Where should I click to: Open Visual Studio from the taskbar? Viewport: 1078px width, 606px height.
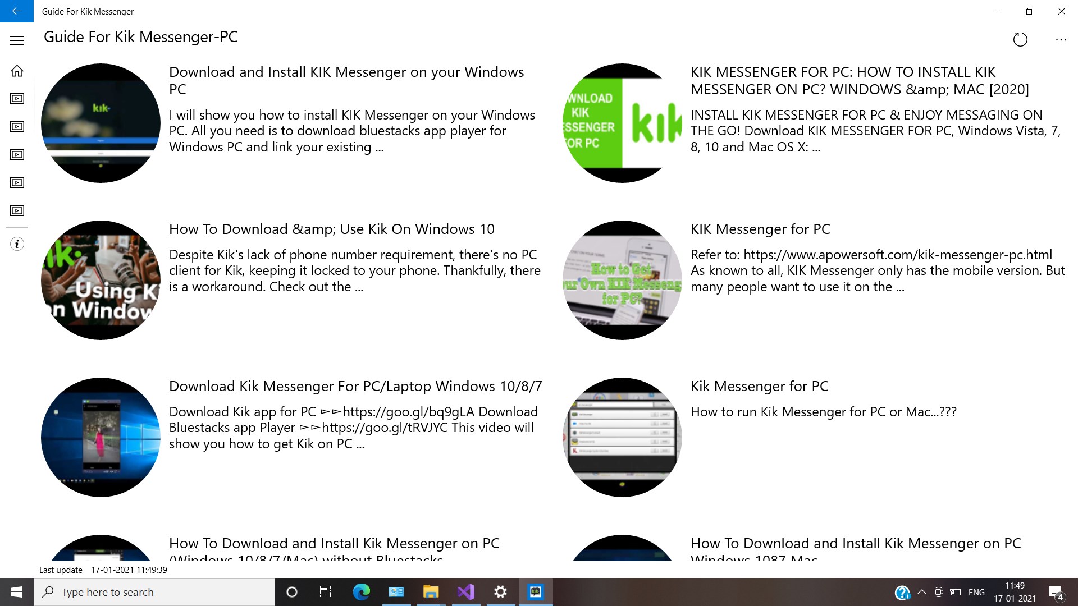click(465, 592)
